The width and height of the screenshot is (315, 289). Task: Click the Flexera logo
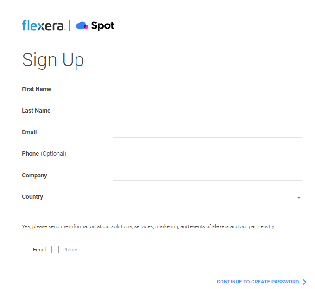pyautogui.click(x=43, y=26)
